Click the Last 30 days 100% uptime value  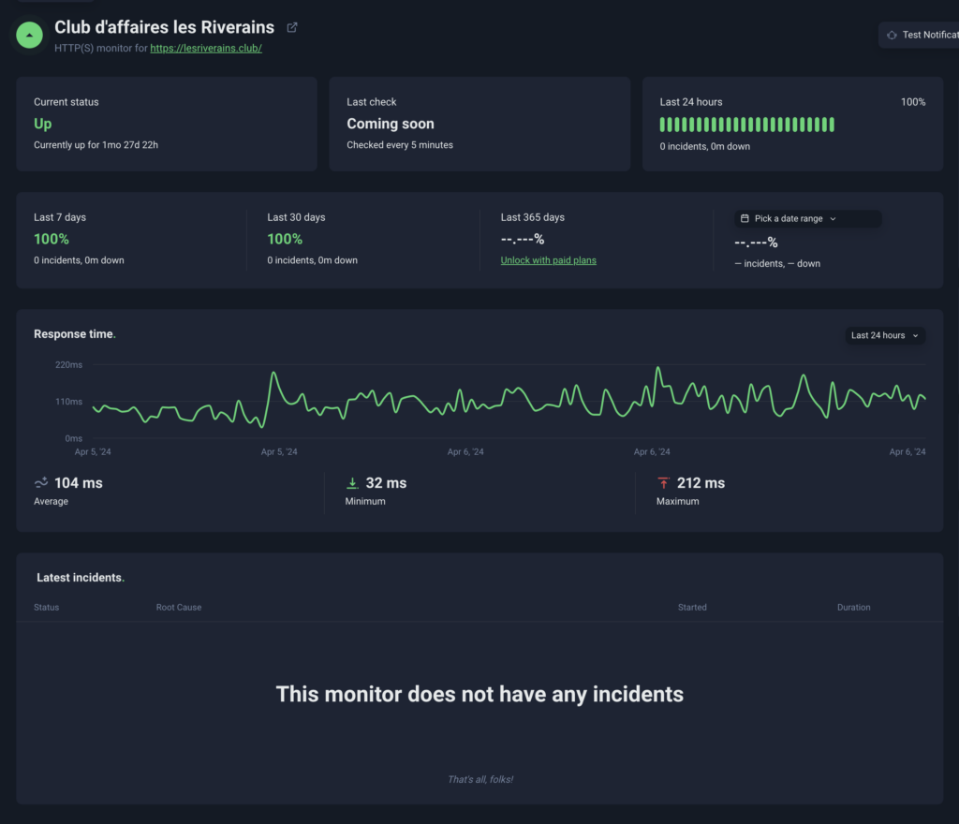pos(285,239)
